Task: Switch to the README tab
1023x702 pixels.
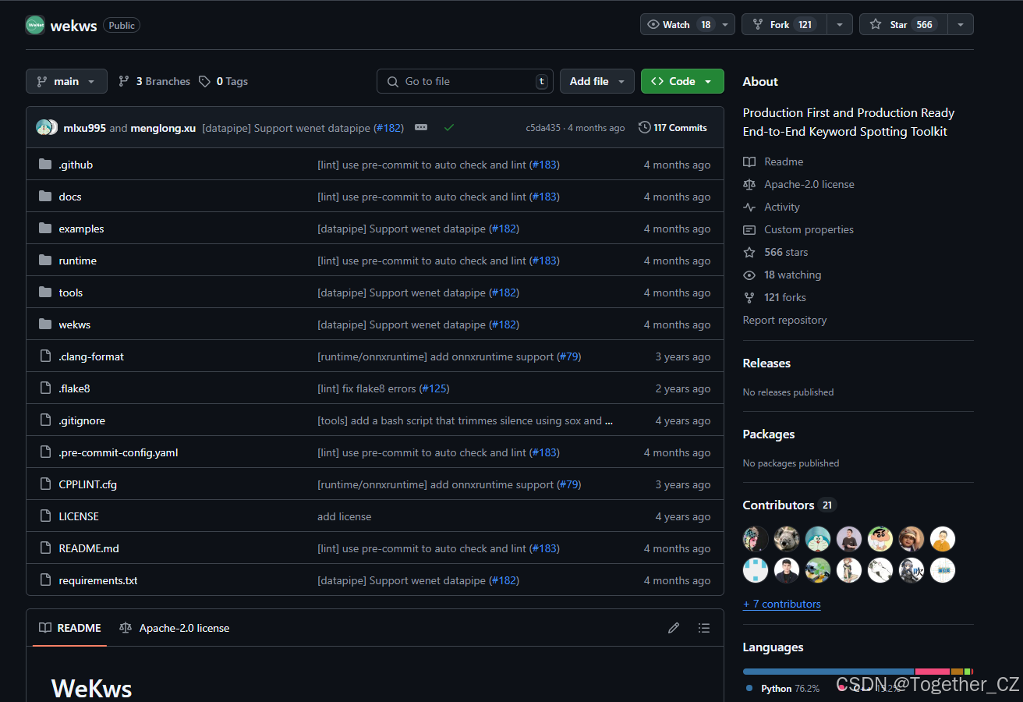Action: coord(69,628)
